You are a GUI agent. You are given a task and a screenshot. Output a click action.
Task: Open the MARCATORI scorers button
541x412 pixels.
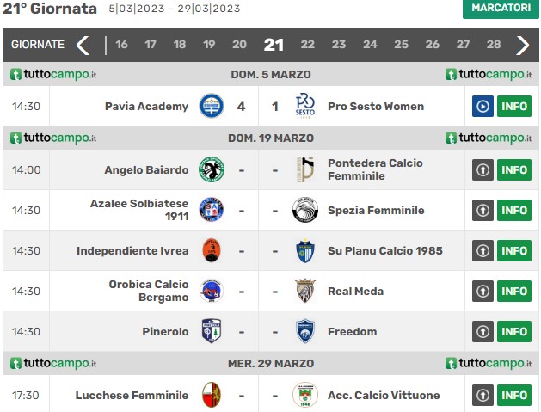(501, 9)
